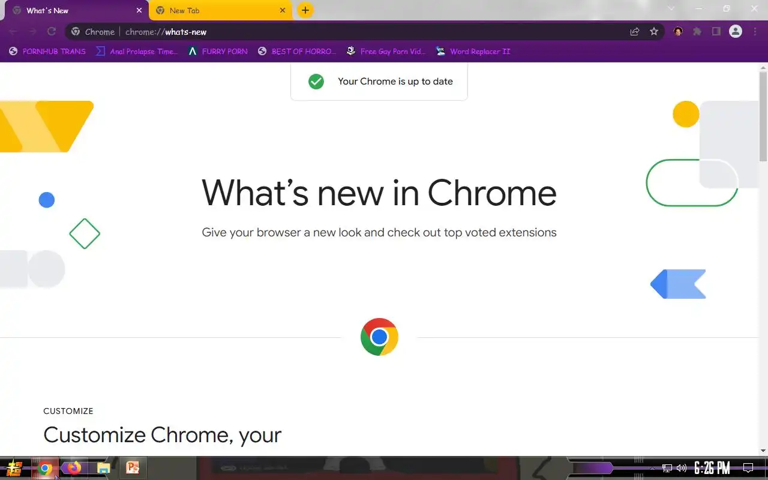Click the What's new in Chrome heading

pos(379,193)
